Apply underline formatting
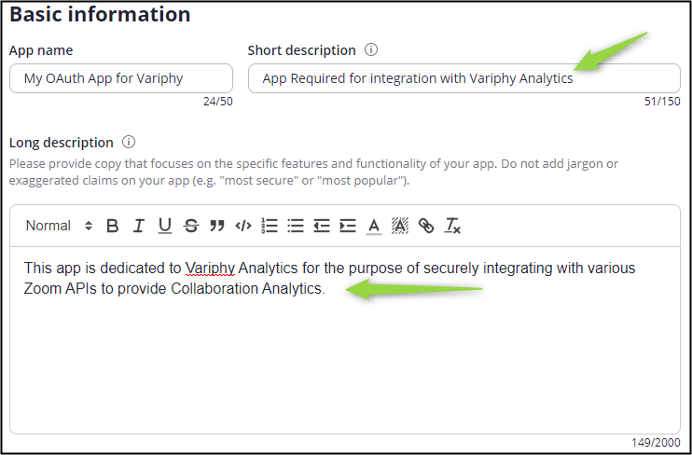692x455 pixels. [x=165, y=226]
